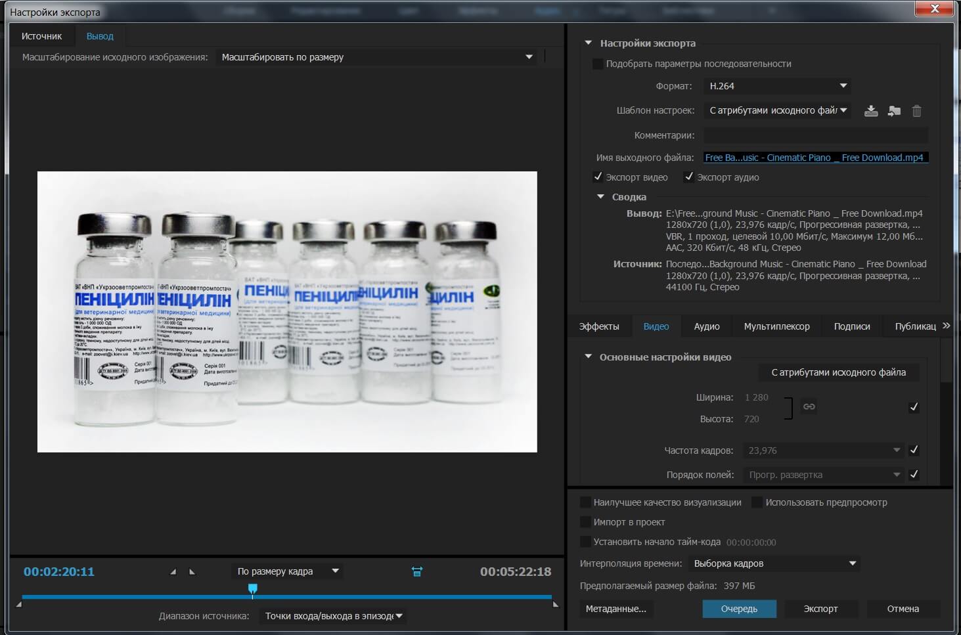Screen dimensions: 961x635
Task: Open the Publish tab
Action: (x=915, y=326)
